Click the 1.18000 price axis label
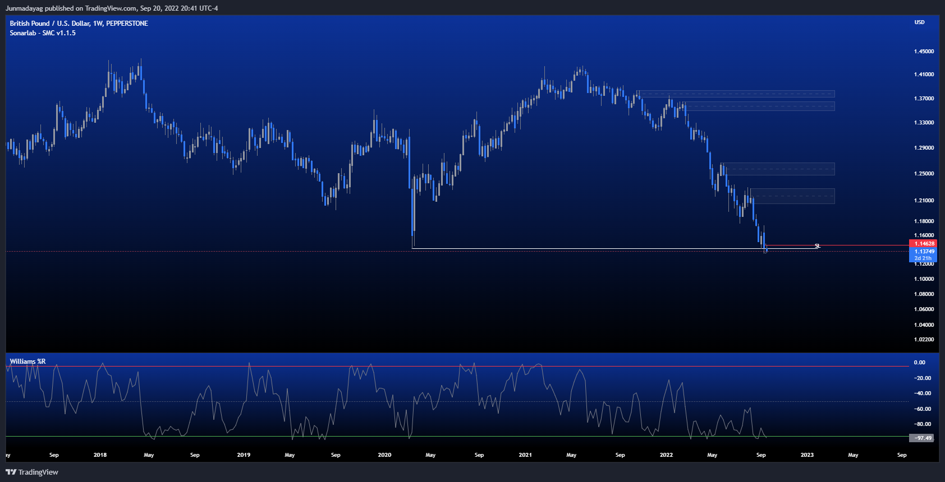This screenshot has width=945, height=482. tap(924, 221)
